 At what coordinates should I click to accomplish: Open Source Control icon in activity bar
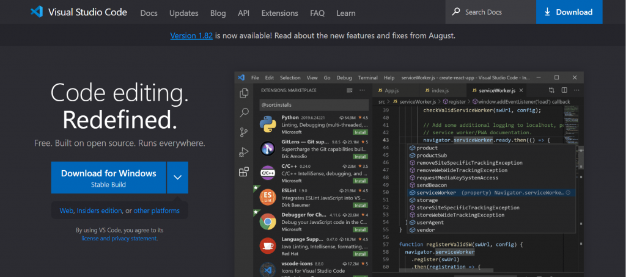click(x=244, y=132)
